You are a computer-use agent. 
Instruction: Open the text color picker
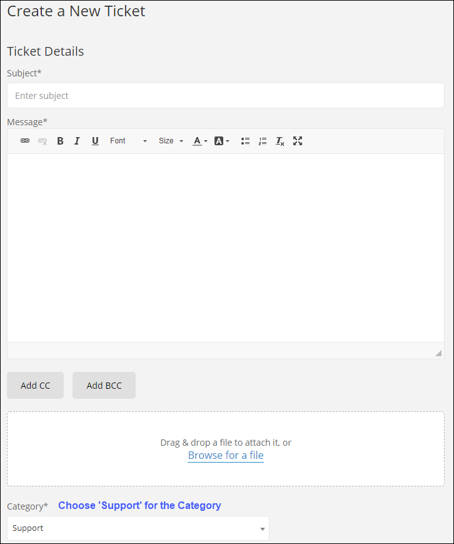tap(197, 141)
